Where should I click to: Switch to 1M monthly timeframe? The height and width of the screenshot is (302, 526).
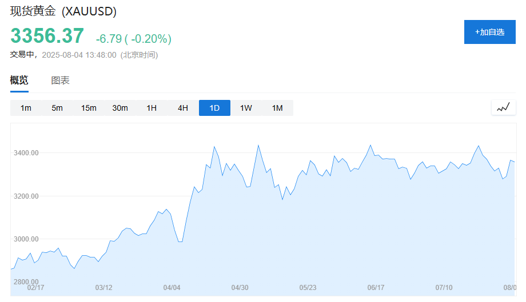[277, 108]
